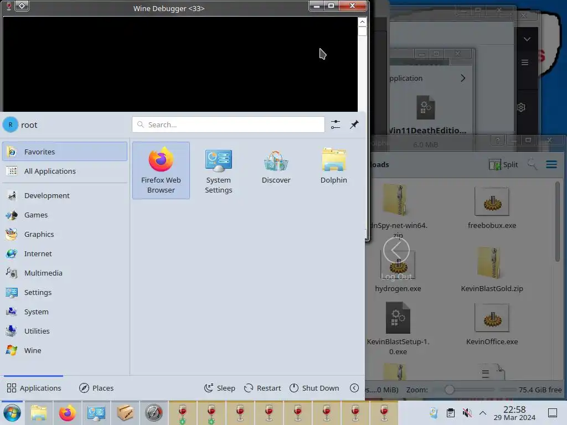
Task: Open the Settings category in launcher
Action: 65,292
